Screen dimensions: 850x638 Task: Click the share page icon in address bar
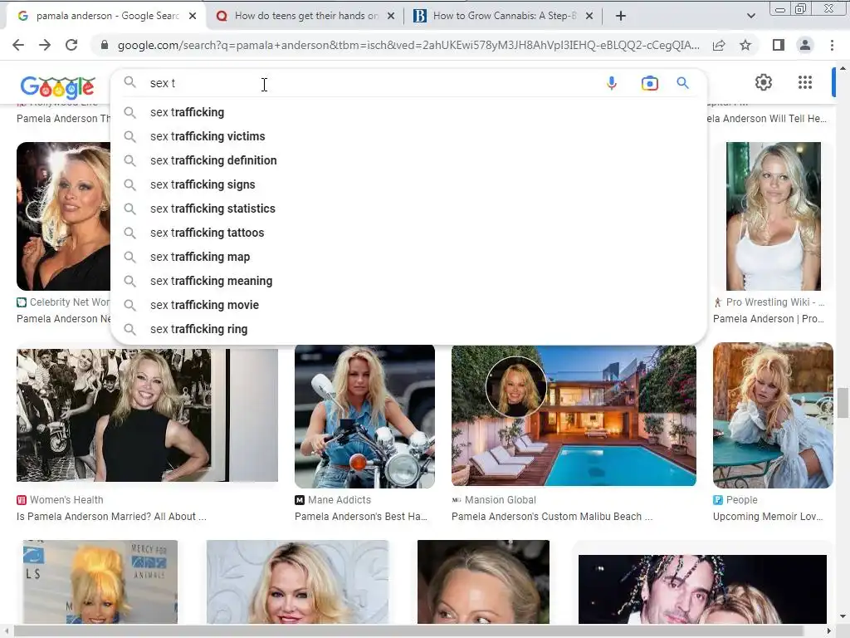[719, 45]
